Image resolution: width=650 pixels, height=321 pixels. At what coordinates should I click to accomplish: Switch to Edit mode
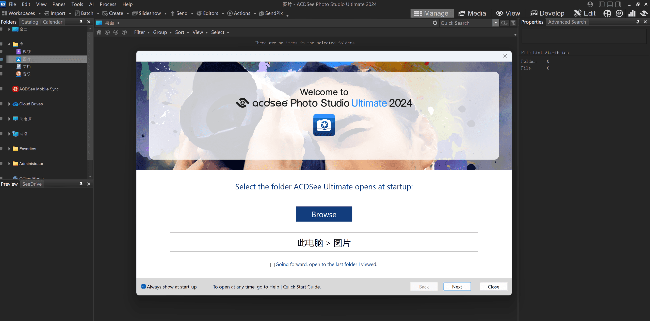pyautogui.click(x=585, y=13)
